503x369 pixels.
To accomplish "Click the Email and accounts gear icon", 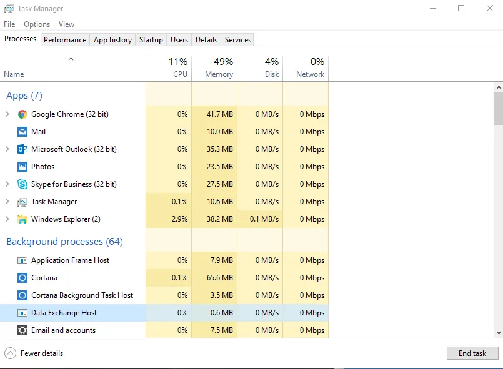I will (22, 330).
